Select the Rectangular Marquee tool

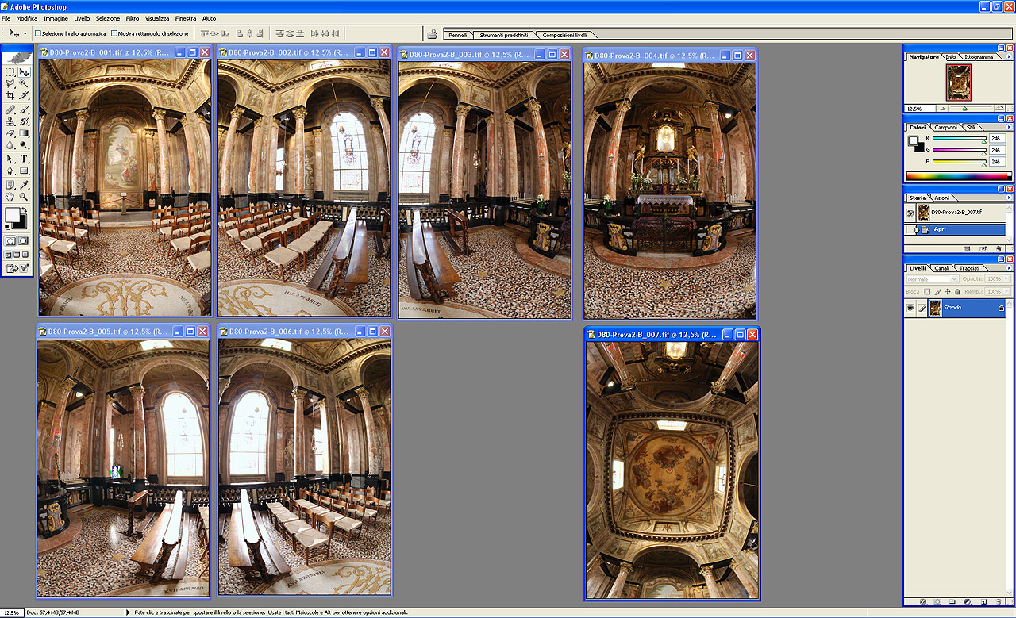point(10,72)
